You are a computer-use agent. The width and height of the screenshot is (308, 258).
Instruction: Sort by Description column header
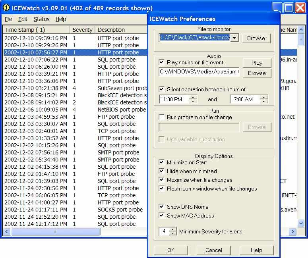tap(121, 30)
